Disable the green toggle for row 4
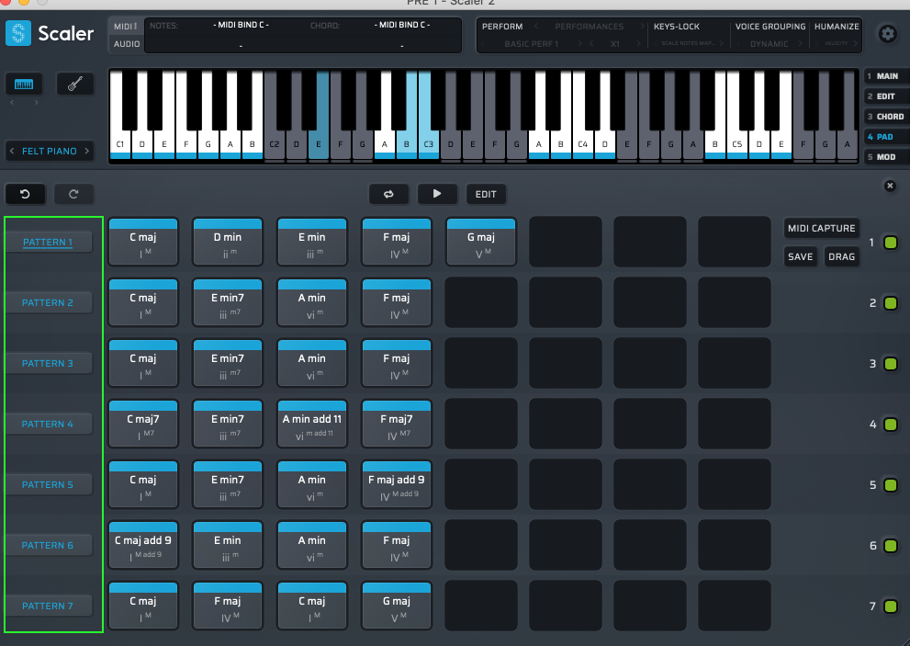Viewport: 910px width, 646px height. click(x=891, y=425)
